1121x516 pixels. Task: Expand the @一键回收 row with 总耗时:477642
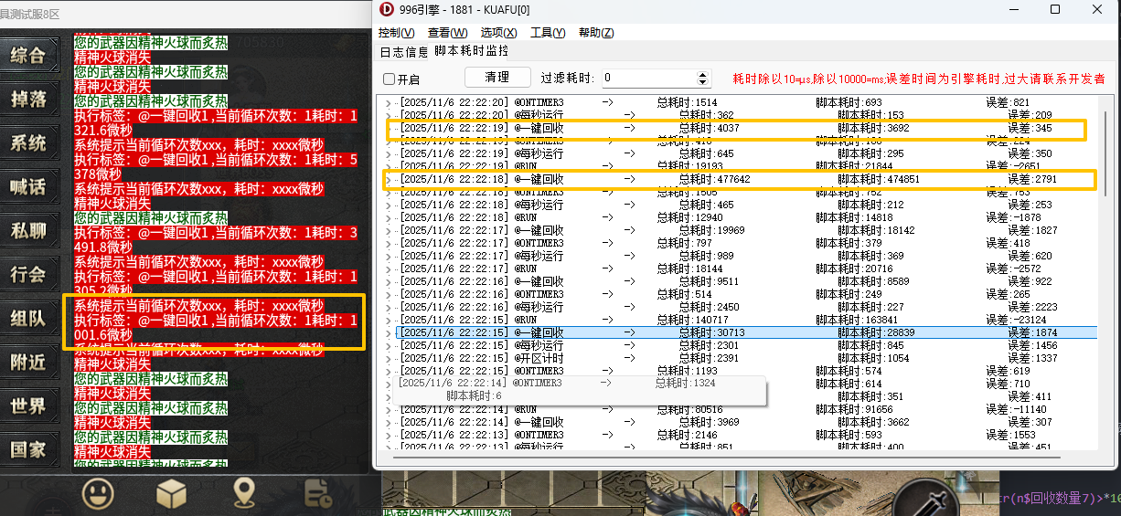[388, 180]
